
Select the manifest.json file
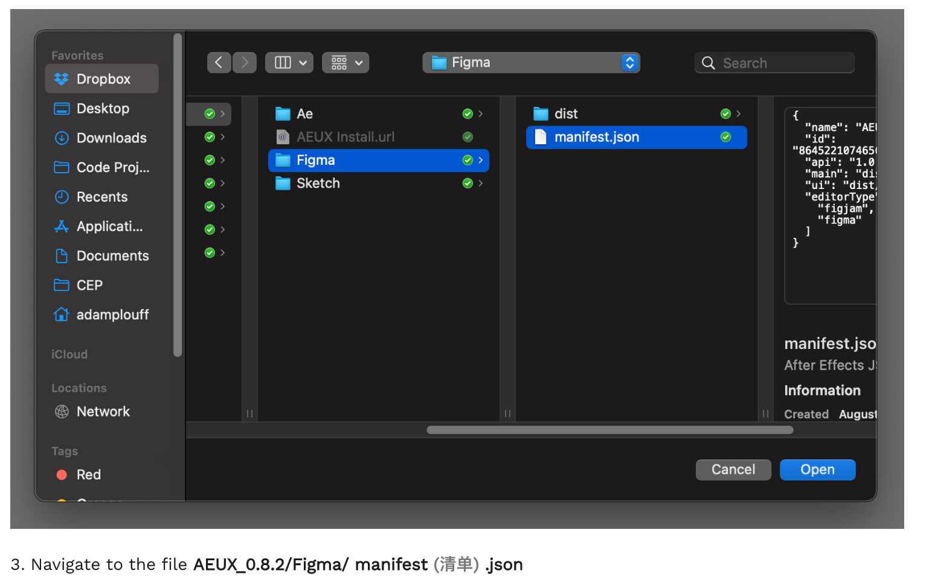tap(637, 137)
